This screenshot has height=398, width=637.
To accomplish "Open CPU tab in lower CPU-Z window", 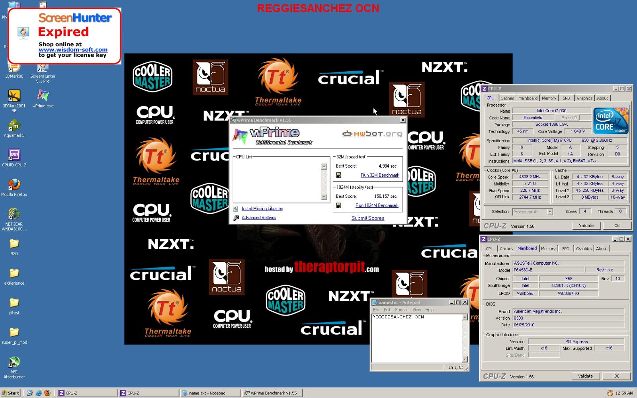I will [x=489, y=249].
